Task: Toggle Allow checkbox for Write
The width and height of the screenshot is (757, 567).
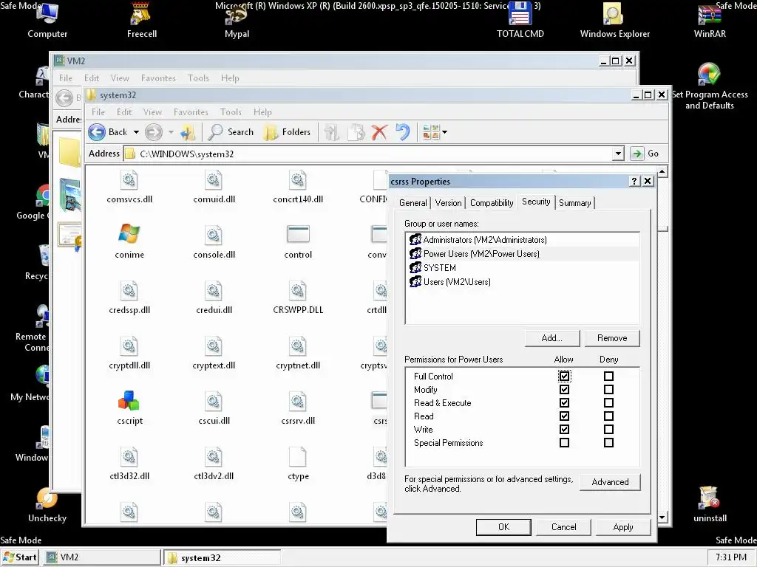Action: (x=564, y=429)
